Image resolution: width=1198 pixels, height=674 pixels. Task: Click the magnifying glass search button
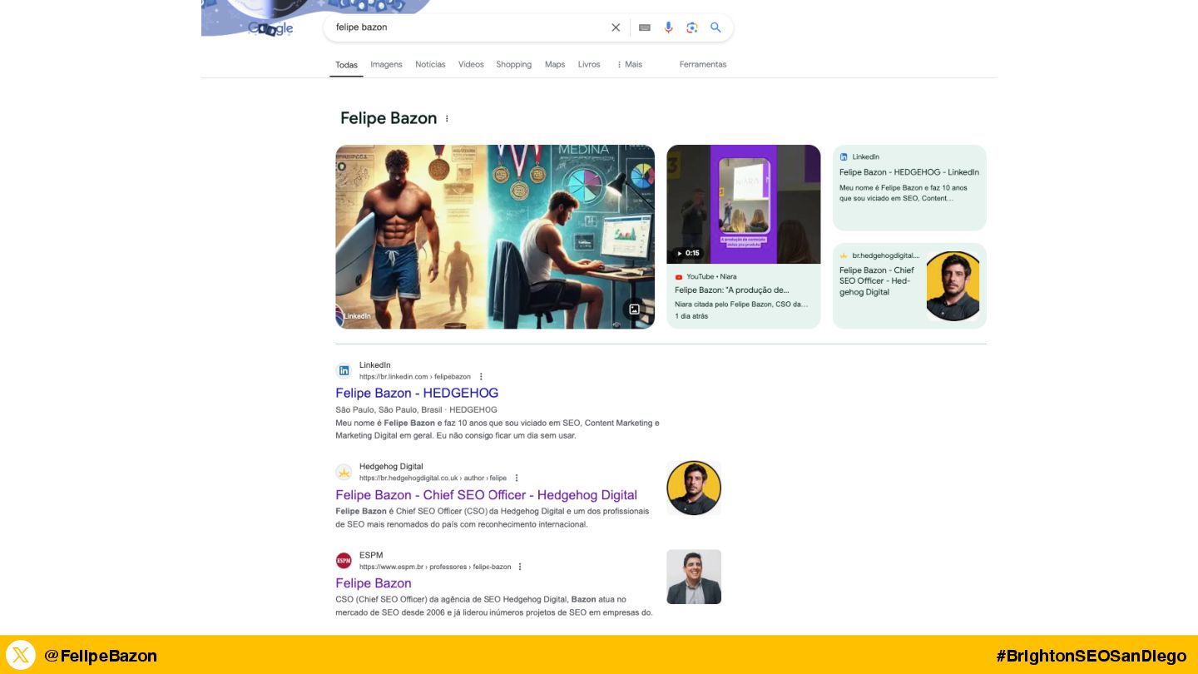tap(715, 27)
